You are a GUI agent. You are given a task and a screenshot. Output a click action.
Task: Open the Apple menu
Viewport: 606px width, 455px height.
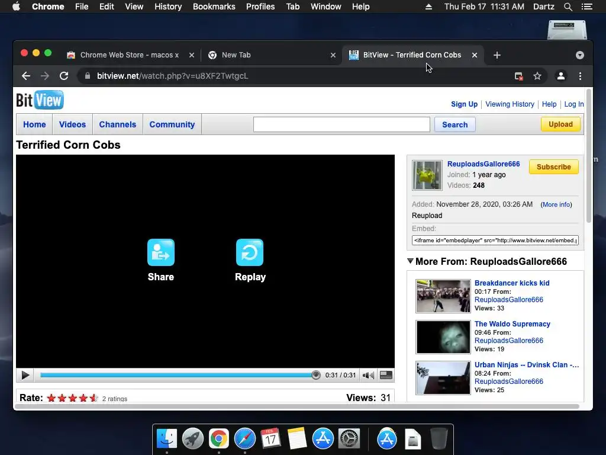(16, 7)
